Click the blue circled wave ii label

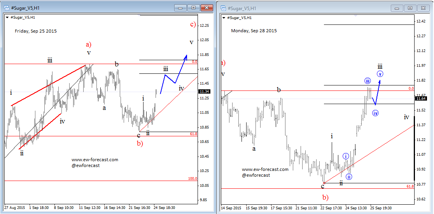[349, 177]
